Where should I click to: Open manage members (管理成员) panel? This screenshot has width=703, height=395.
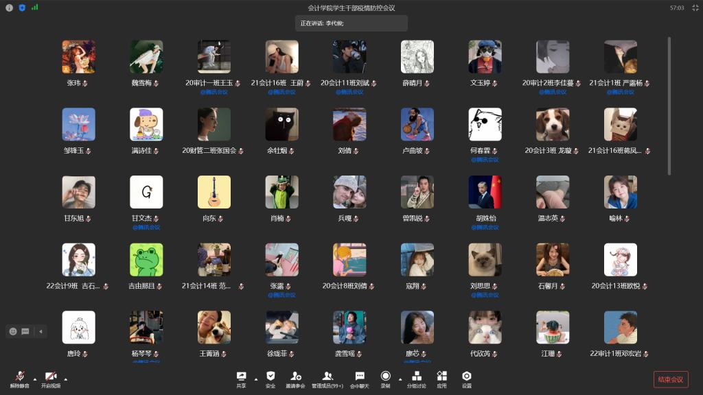[x=327, y=378]
